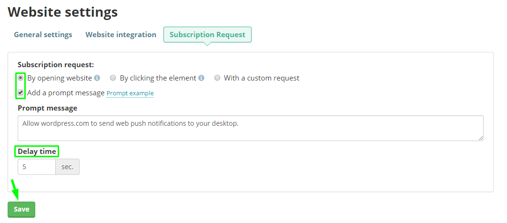Select By opening website radio button
The width and height of the screenshot is (507, 223).
[x=20, y=78]
